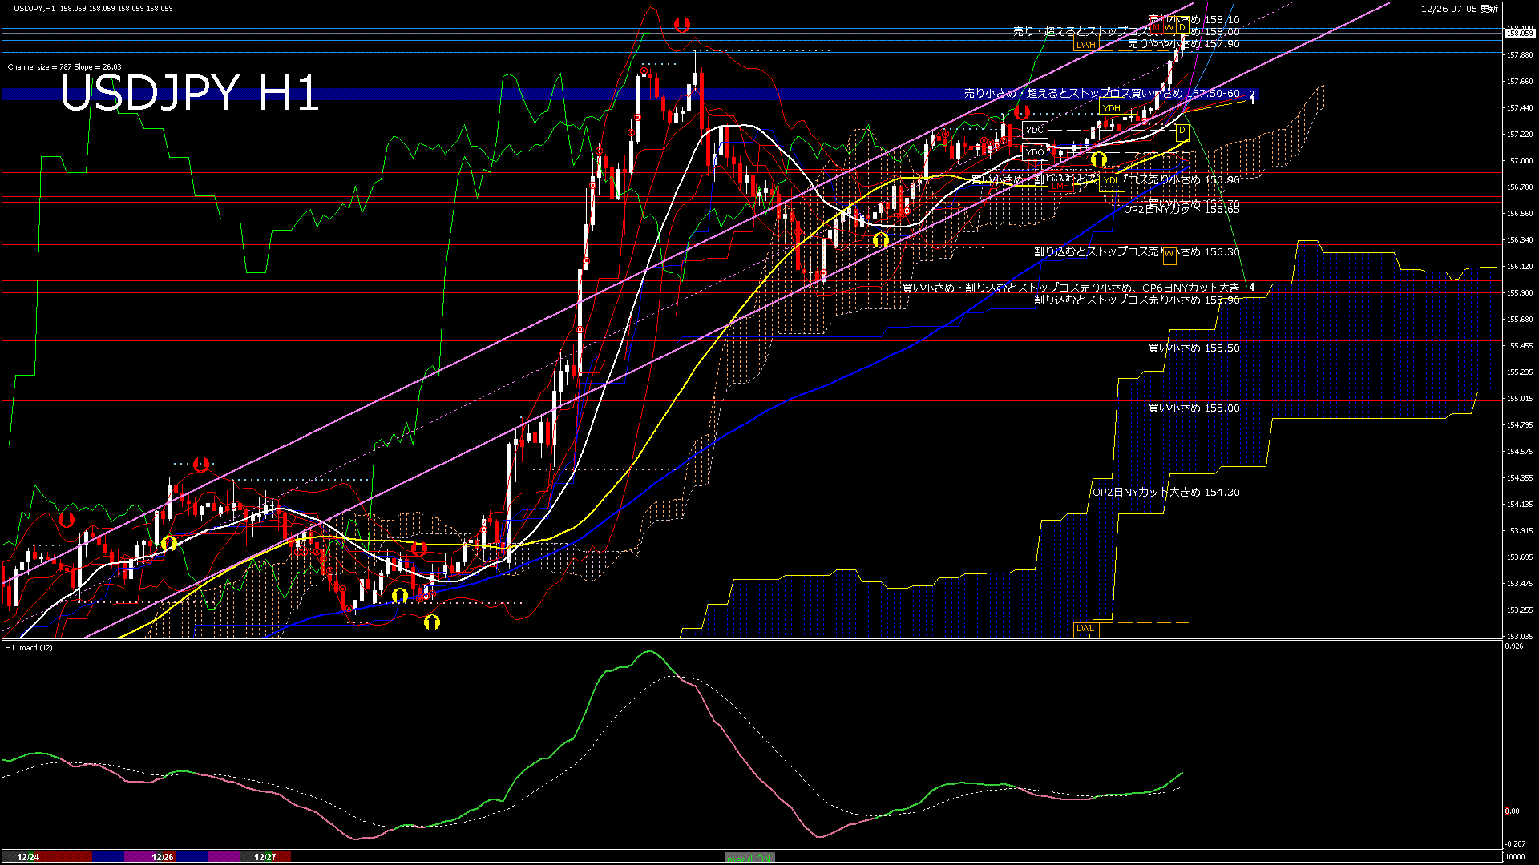This screenshot has width=1539, height=865.
Task: Click the yellow up-arrow signal below YDO
Action: (x=1098, y=160)
